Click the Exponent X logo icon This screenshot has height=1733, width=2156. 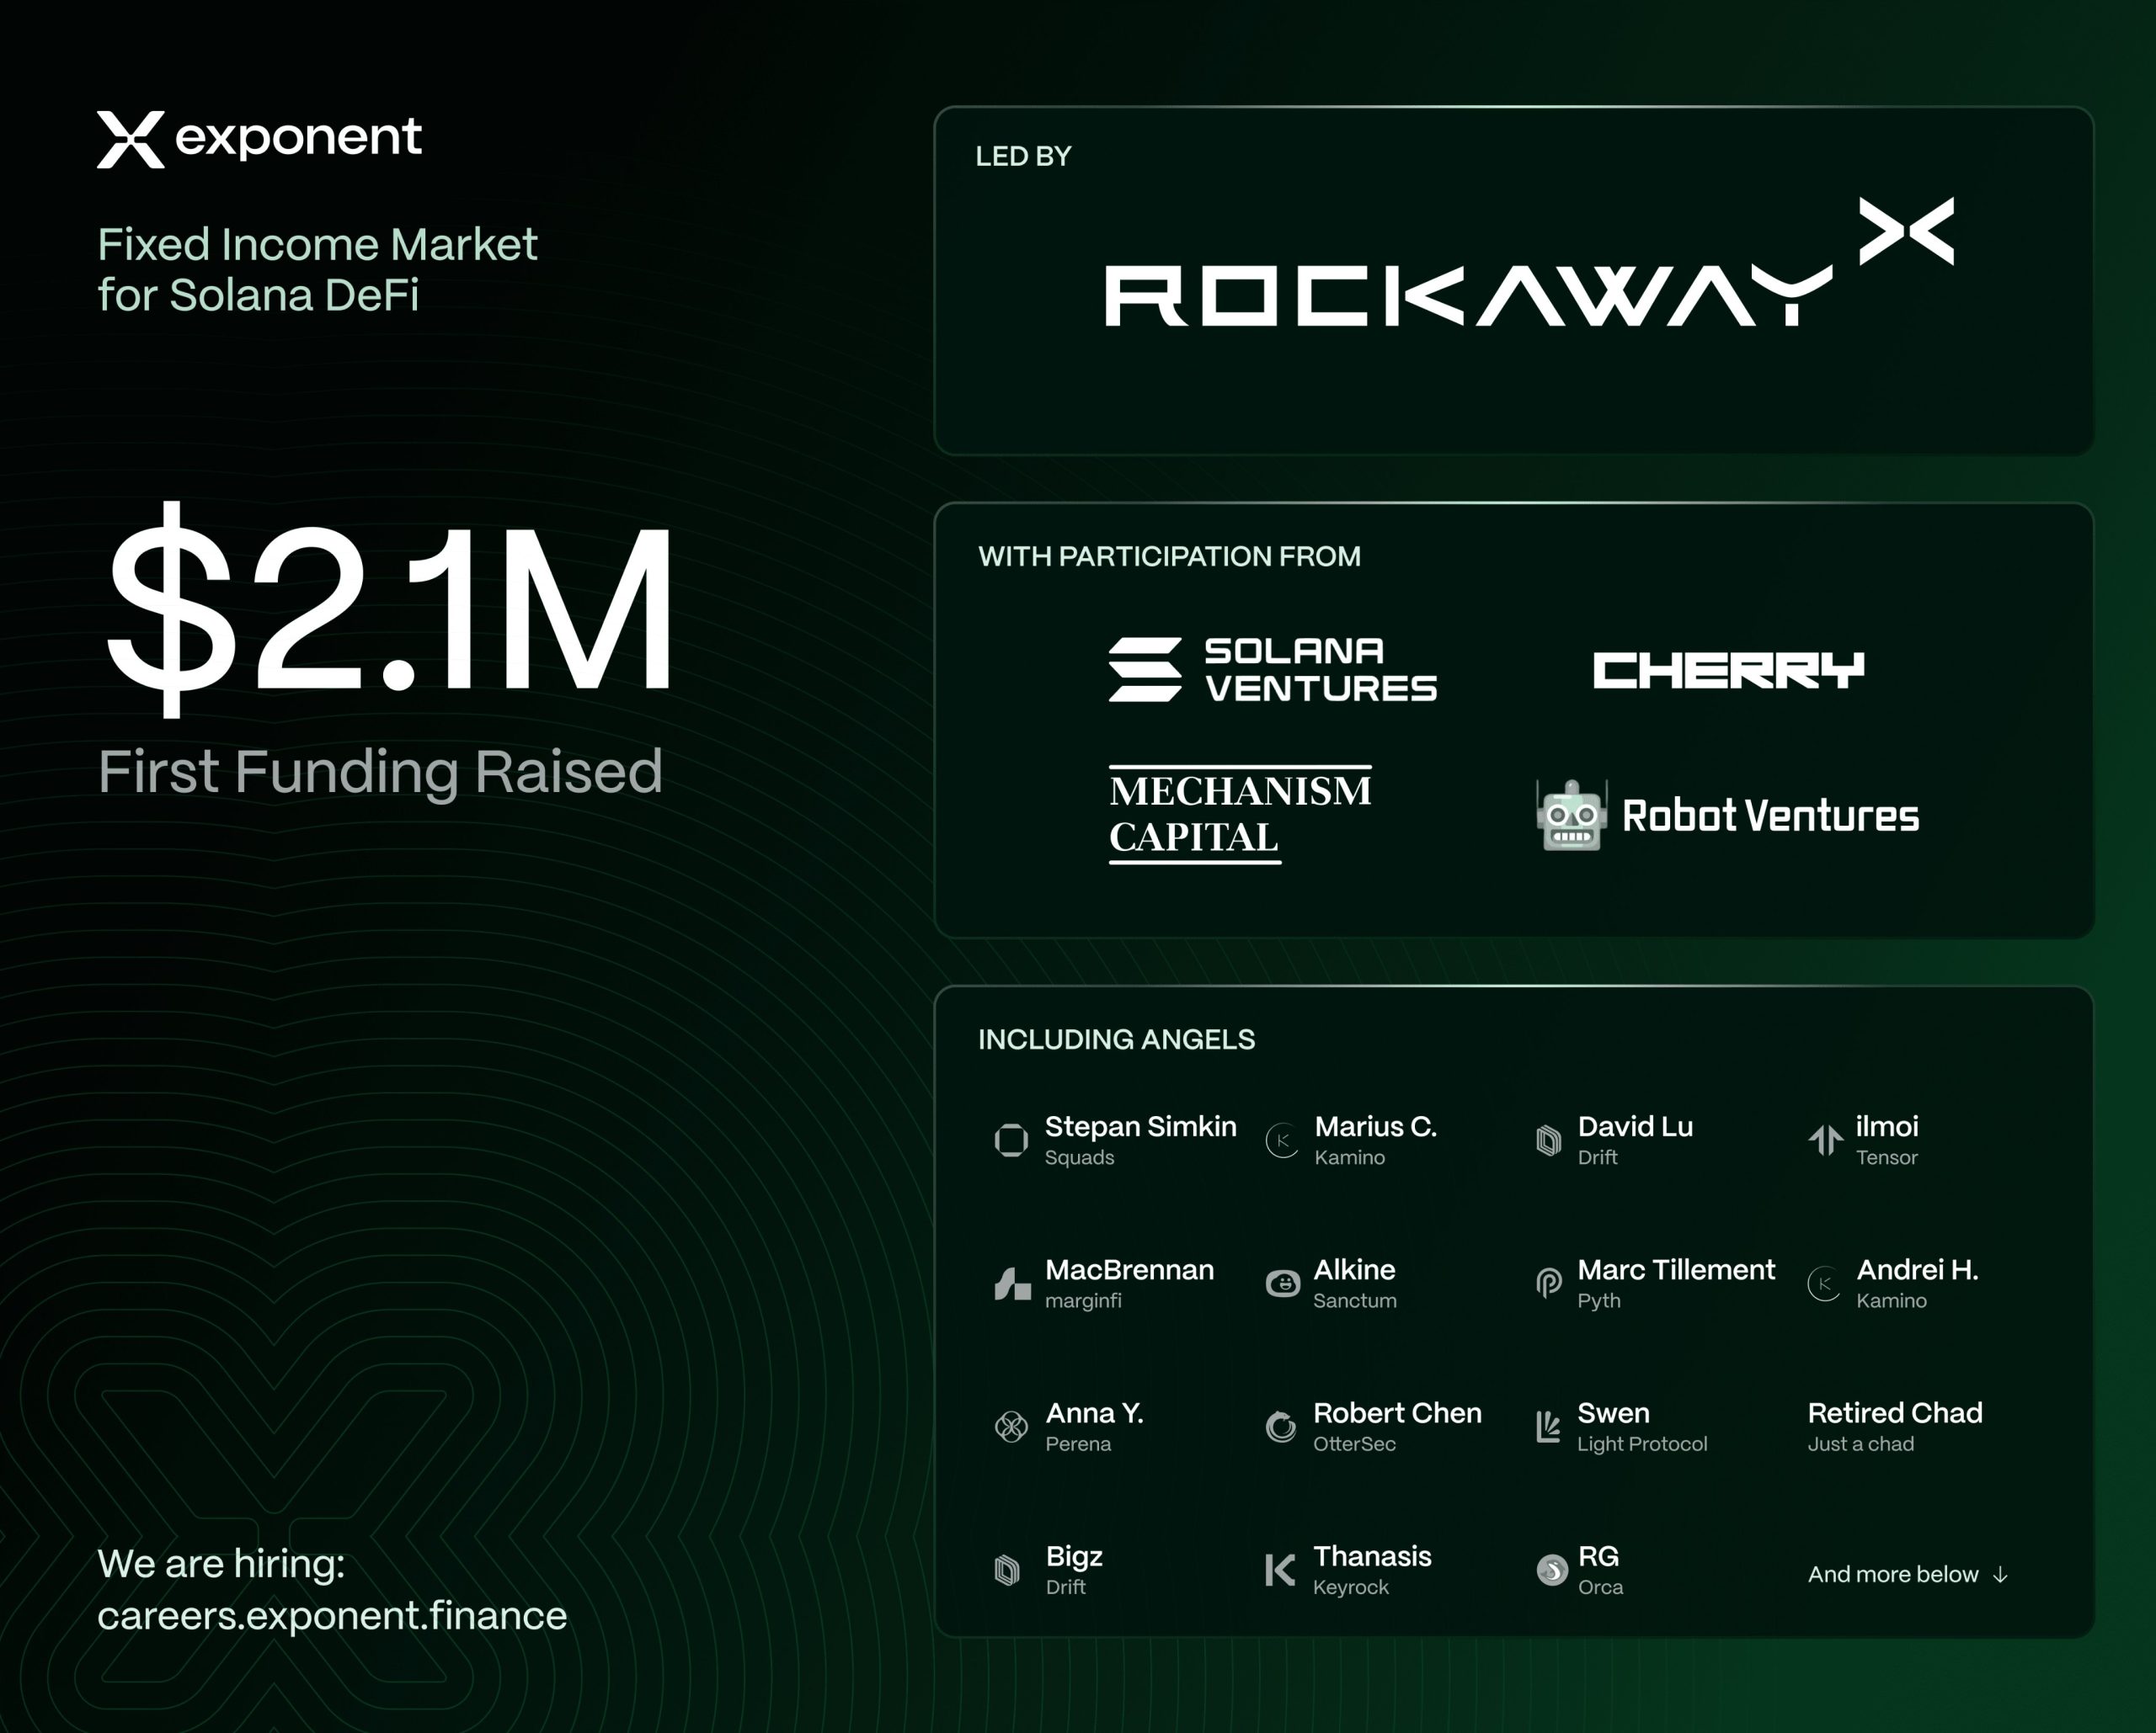(x=131, y=139)
